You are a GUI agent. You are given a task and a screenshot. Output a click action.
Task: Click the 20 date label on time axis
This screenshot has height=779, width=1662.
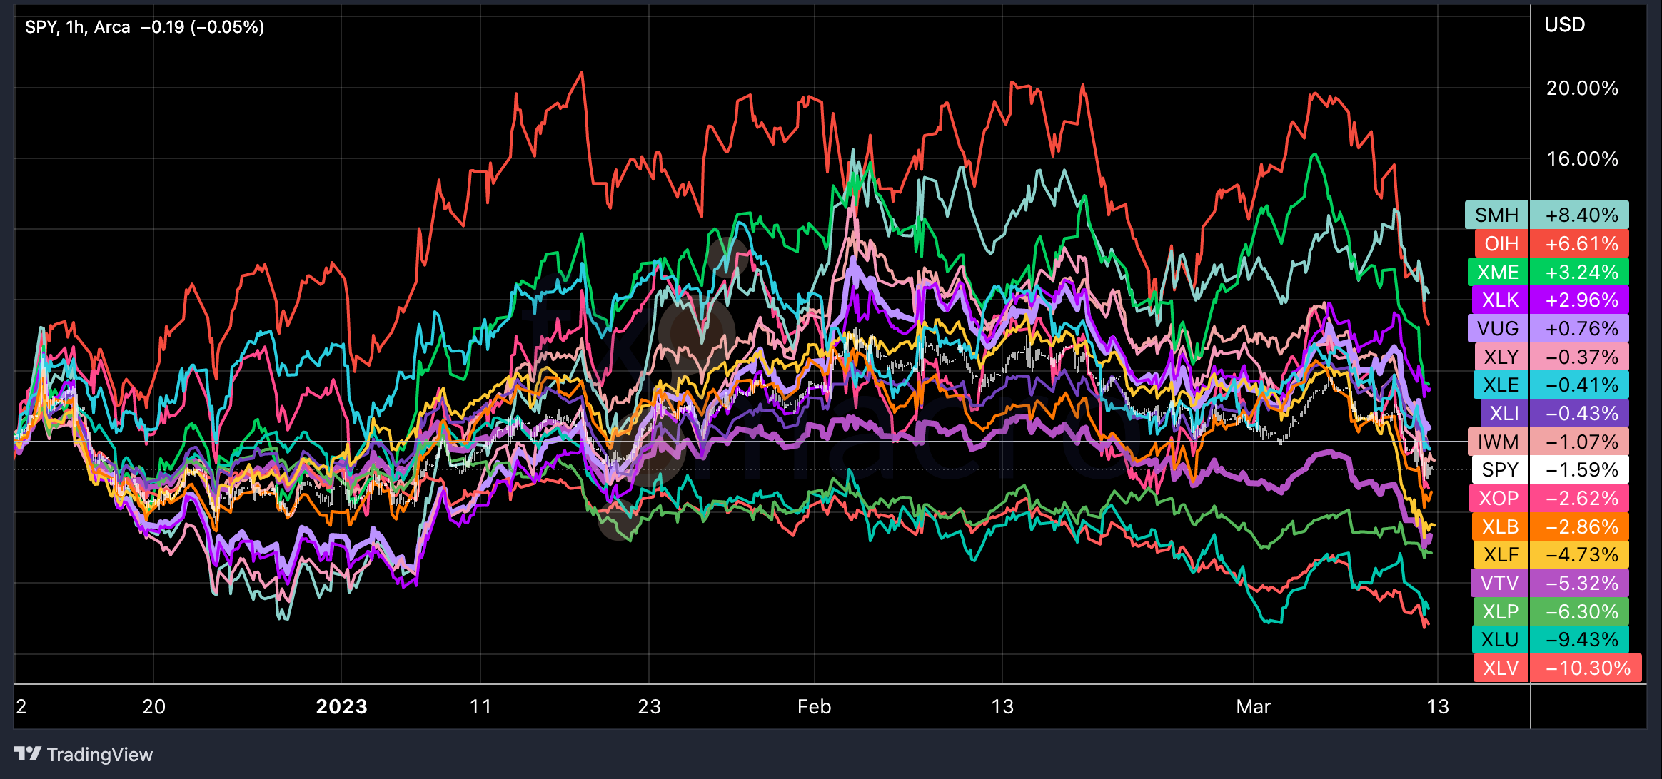(x=153, y=706)
